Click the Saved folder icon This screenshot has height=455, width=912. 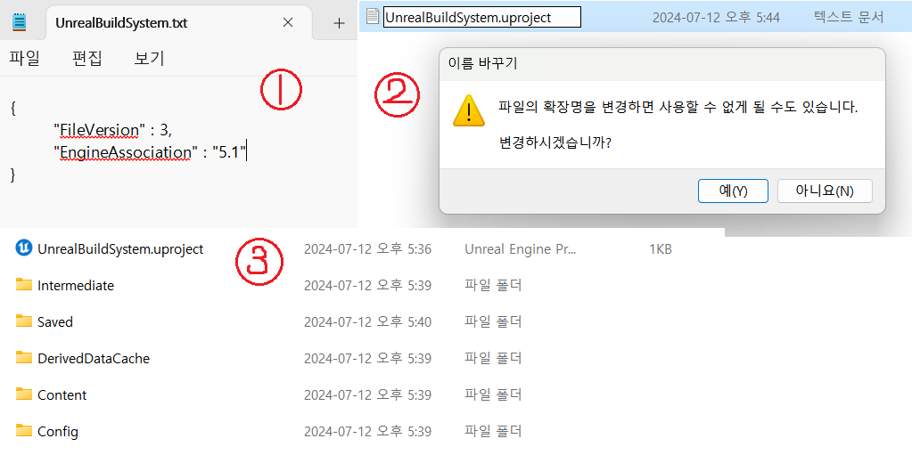pyautogui.click(x=24, y=321)
